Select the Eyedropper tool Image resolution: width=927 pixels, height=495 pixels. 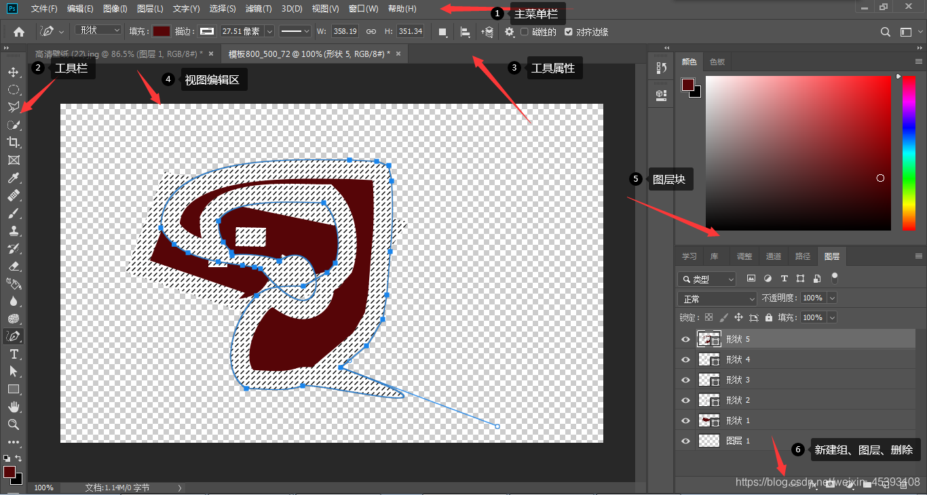(13, 178)
